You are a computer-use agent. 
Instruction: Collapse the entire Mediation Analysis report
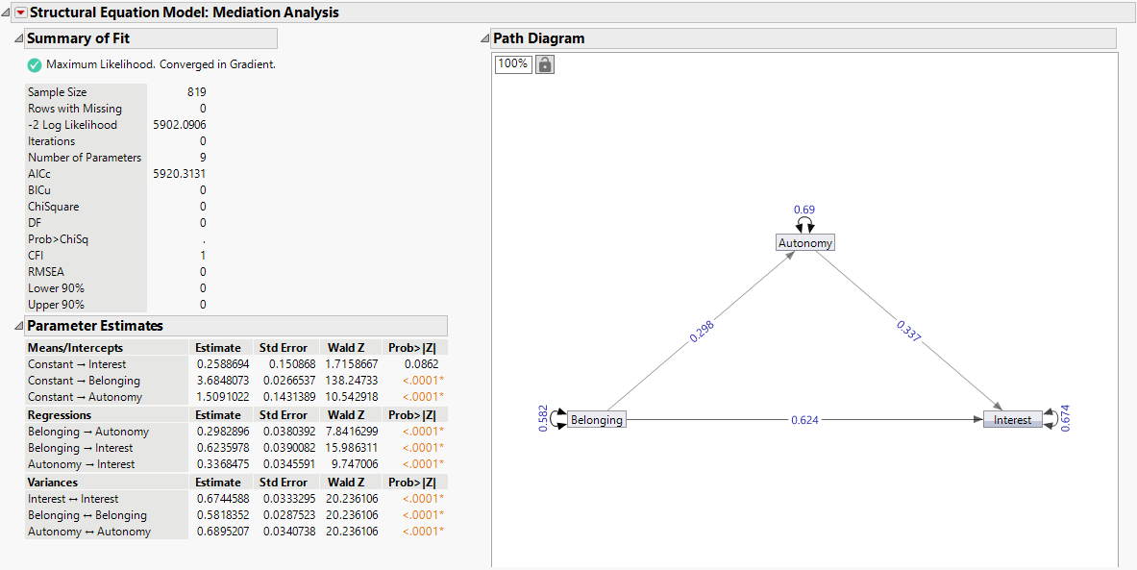[x=7, y=12]
